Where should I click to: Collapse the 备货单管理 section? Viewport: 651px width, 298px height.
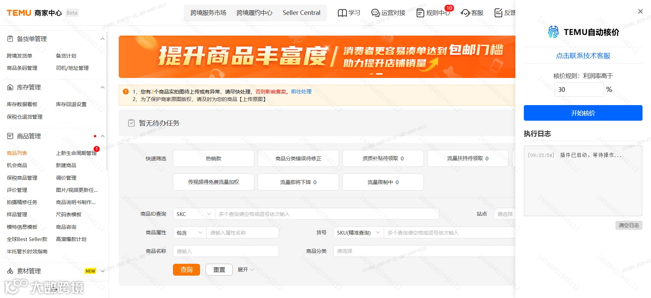(102, 39)
